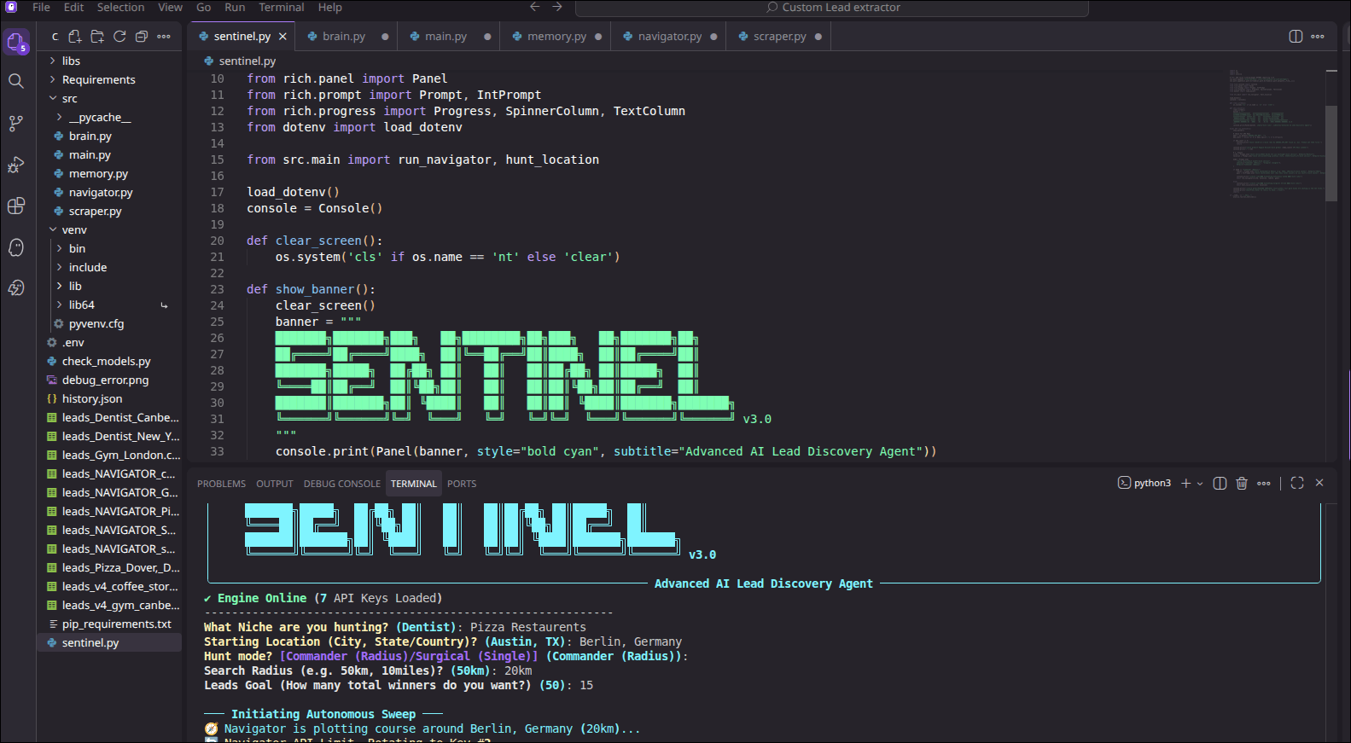Expand the Requirements folder
The width and height of the screenshot is (1351, 743).
point(109,79)
